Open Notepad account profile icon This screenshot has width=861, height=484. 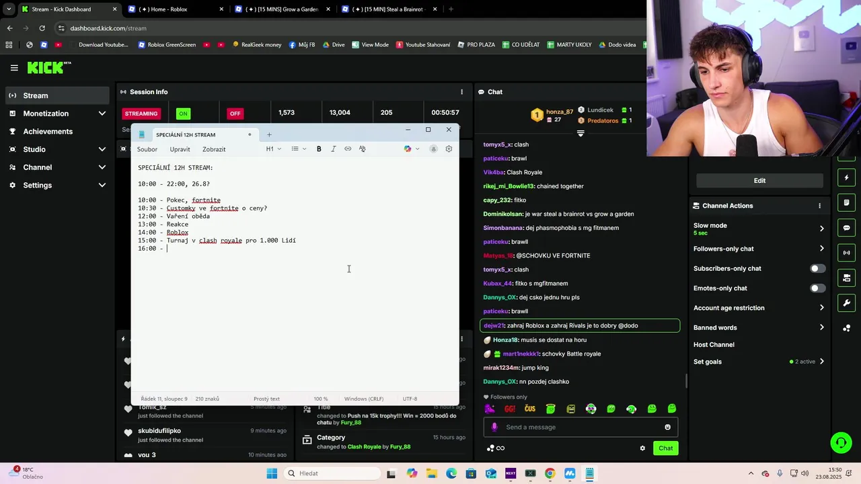click(433, 149)
